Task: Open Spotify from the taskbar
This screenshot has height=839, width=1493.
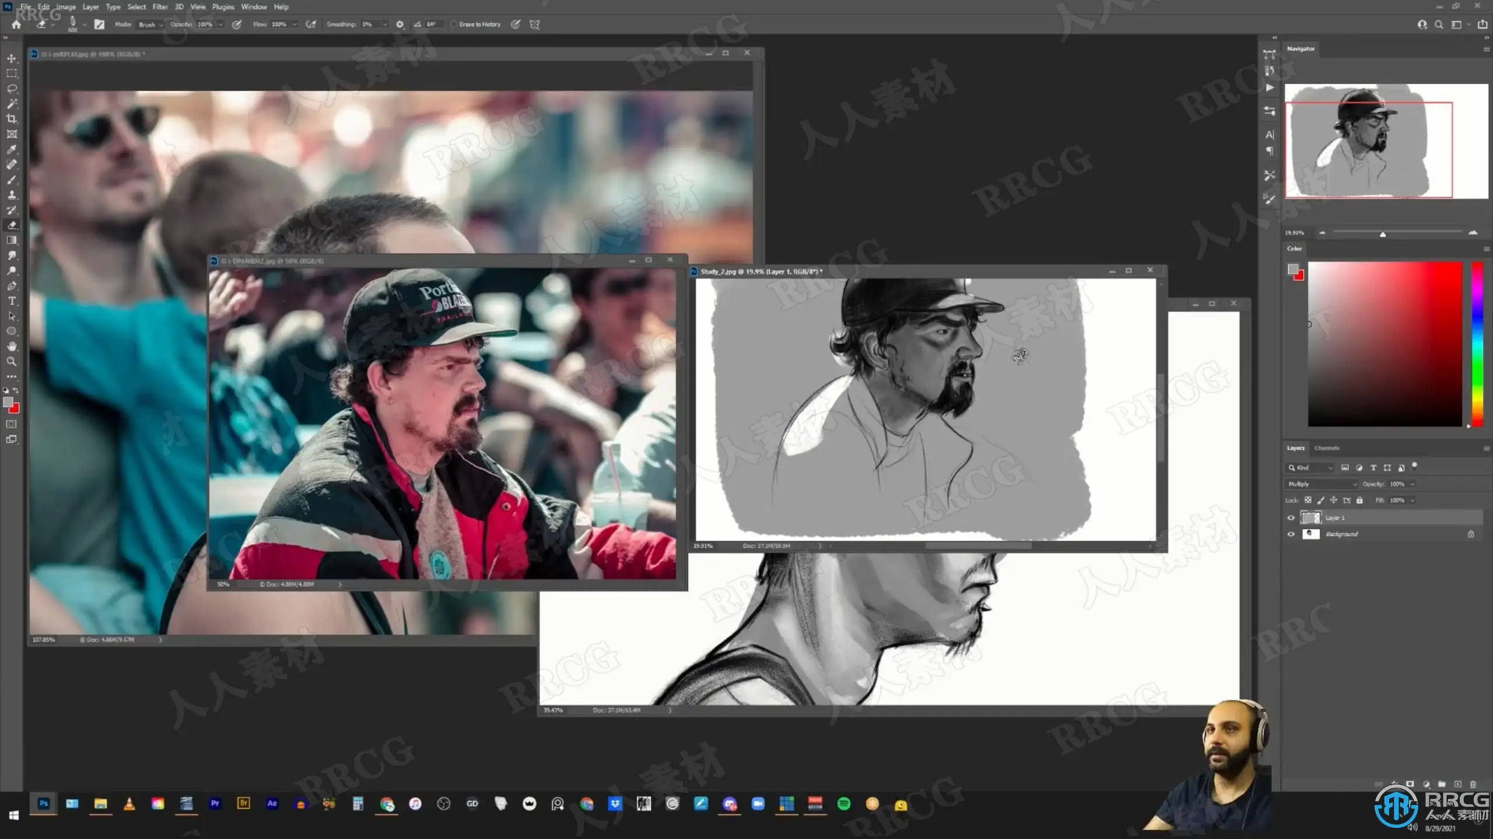Action: click(843, 804)
